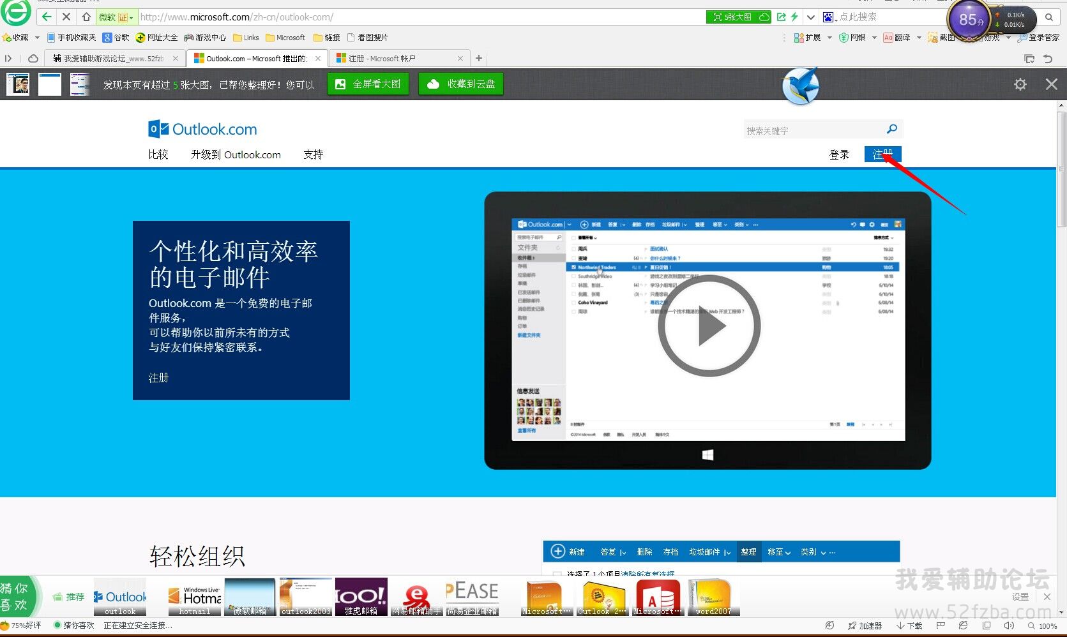Viewport: 1067px width, 637px height.
Task: Expand the address bar history dropdown arrow
Action: (x=810, y=17)
